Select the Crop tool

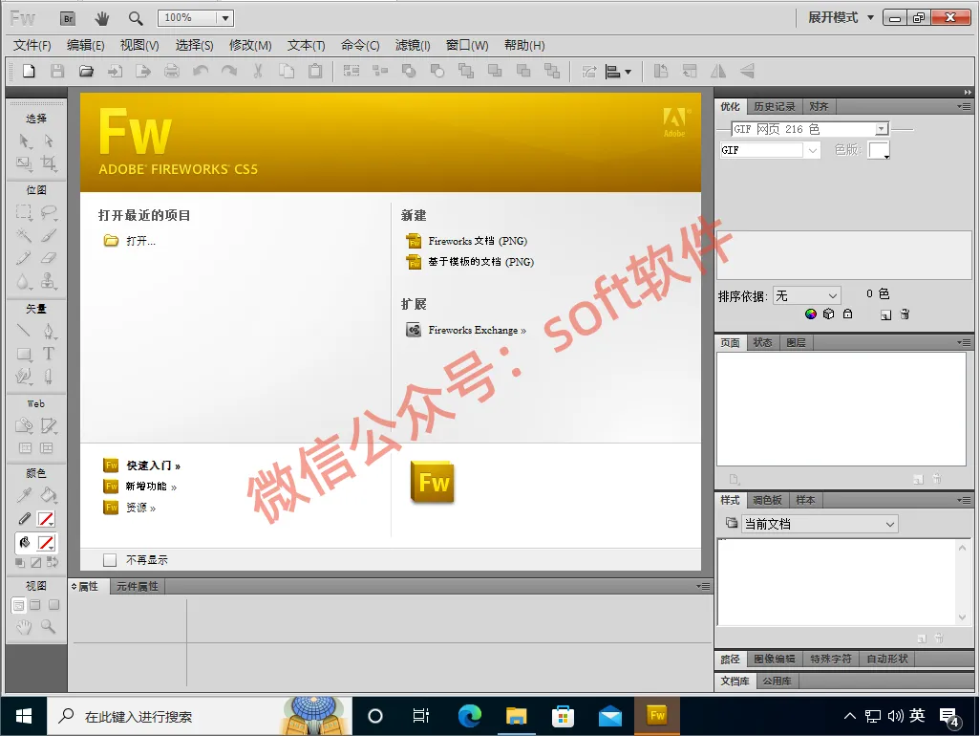(x=48, y=163)
